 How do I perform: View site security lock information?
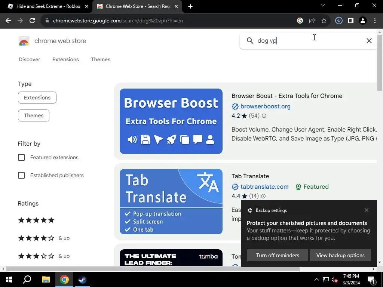[47, 21]
